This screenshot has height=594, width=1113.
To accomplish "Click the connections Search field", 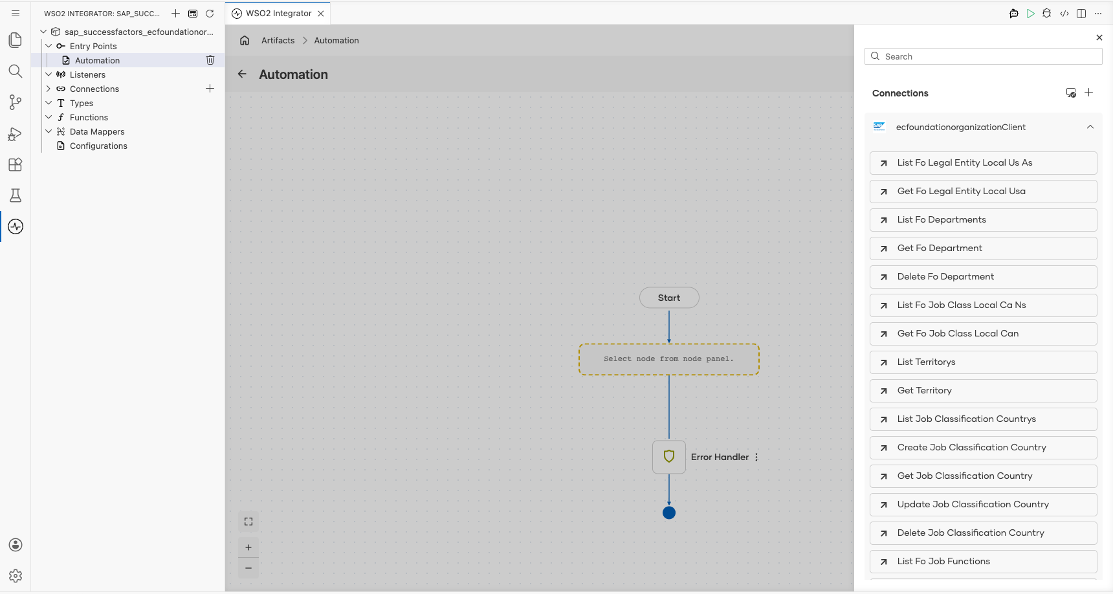I will tap(984, 56).
